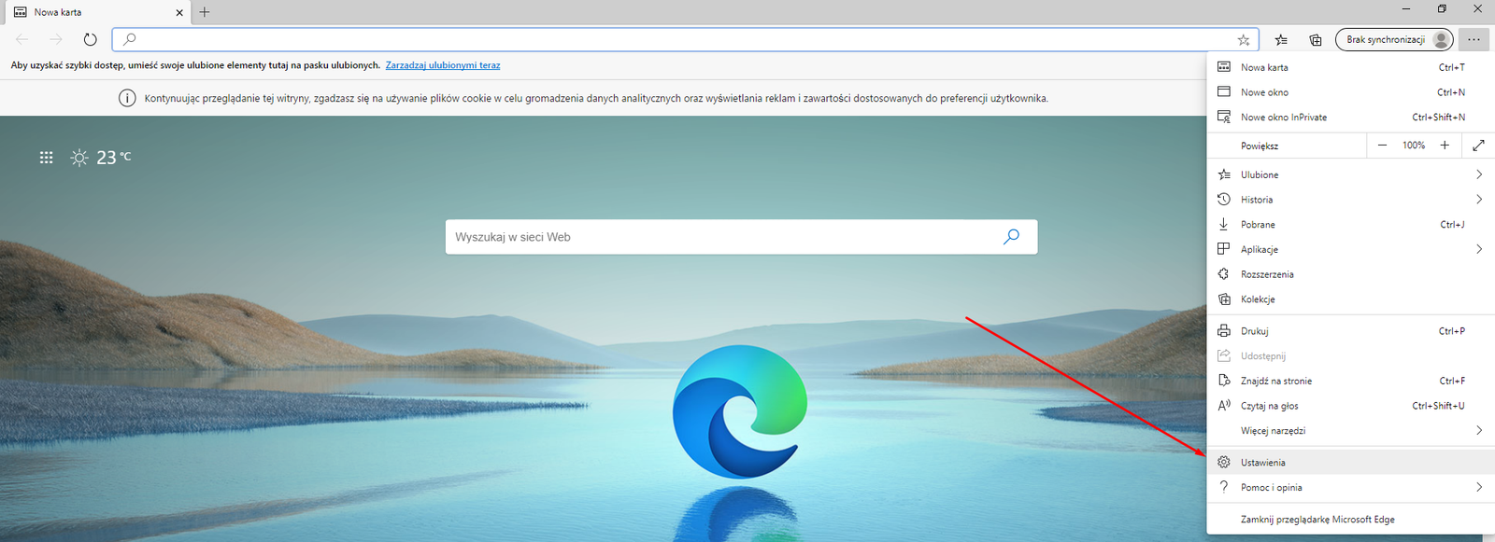Click the search magnifier in web search box
The height and width of the screenshot is (542, 1495).
1011,237
